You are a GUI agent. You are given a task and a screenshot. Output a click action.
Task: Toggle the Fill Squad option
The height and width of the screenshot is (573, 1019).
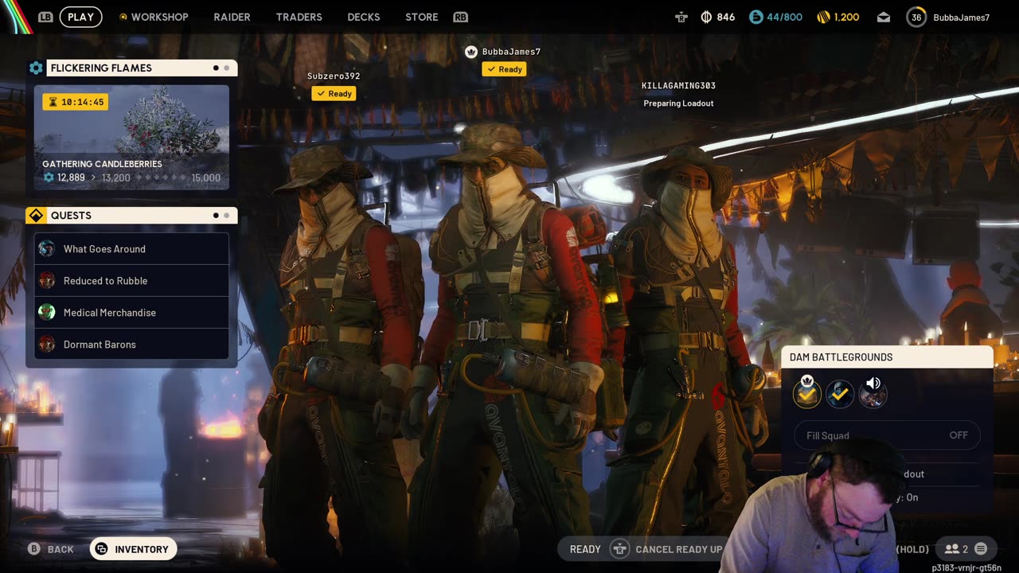pos(887,435)
